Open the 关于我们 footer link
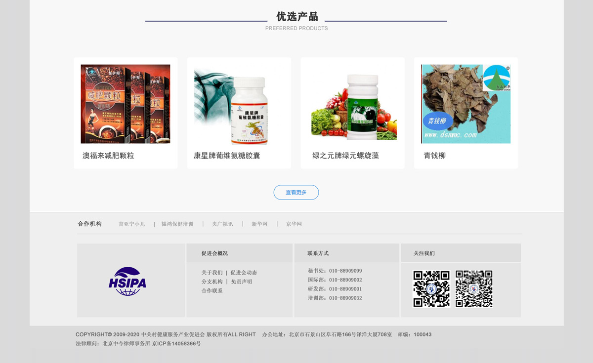The width and height of the screenshot is (593, 363). point(212,273)
